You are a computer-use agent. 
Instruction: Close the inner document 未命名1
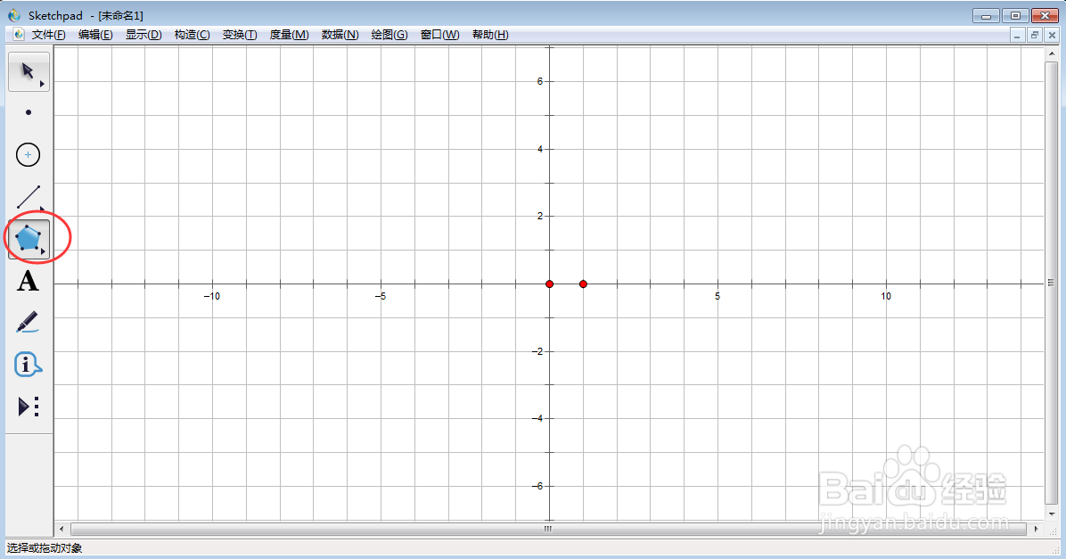tap(1053, 35)
